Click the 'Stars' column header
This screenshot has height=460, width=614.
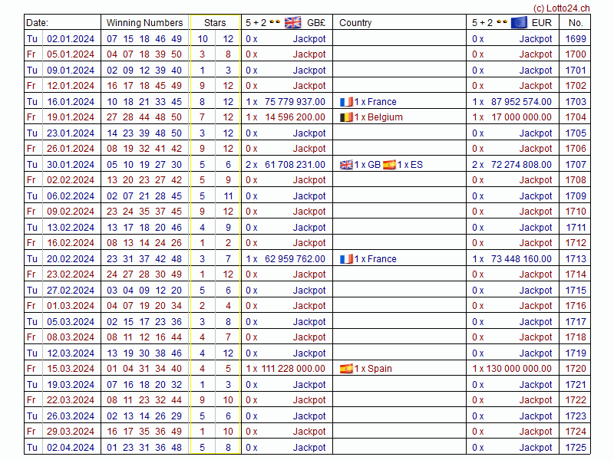pyautogui.click(x=215, y=23)
